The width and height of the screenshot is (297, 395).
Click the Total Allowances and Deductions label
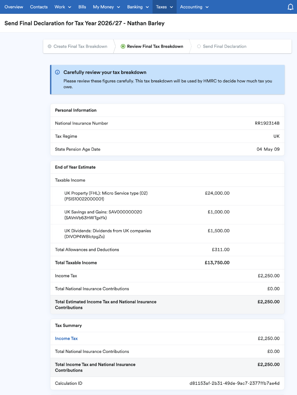coord(87,250)
